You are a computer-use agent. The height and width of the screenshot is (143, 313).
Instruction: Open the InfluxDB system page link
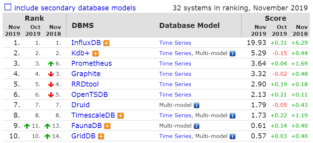point(86,43)
